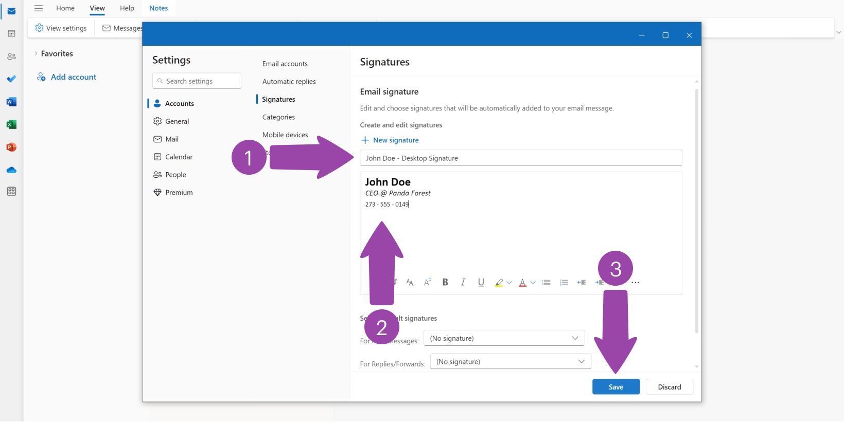Increase indent in signature editor
This screenshot has height=426, width=844.
tap(599, 282)
